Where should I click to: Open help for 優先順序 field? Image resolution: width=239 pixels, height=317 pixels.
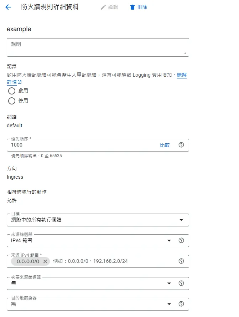click(x=181, y=145)
